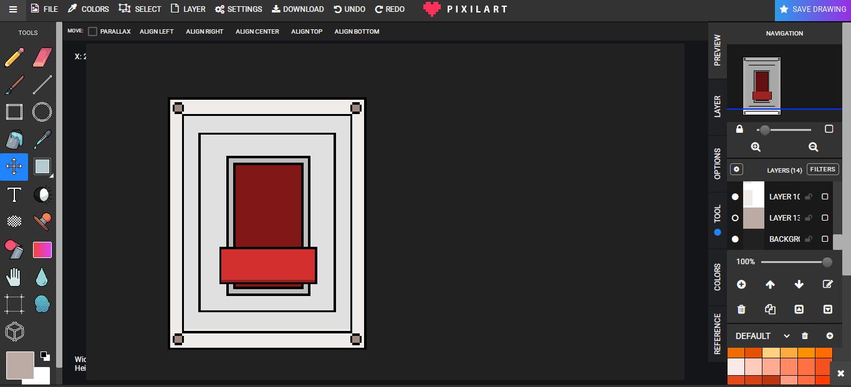Toggle the lock on Background layer

point(809,239)
